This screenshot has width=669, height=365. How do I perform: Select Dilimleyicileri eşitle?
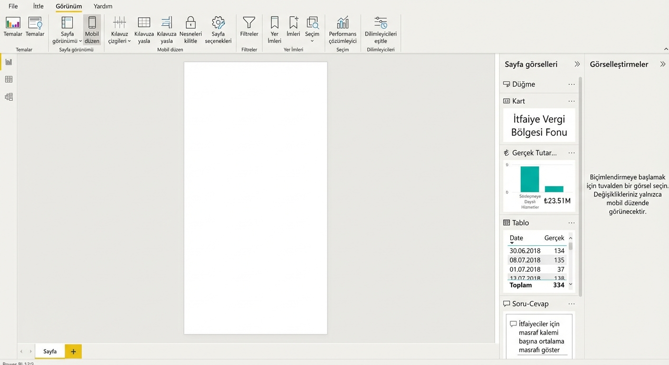click(x=380, y=29)
